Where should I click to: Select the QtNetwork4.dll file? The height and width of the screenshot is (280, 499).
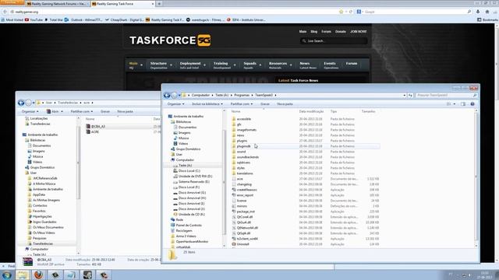click(247, 228)
